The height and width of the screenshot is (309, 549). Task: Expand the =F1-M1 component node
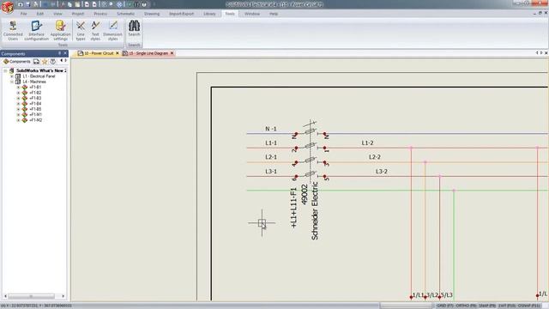point(18,114)
